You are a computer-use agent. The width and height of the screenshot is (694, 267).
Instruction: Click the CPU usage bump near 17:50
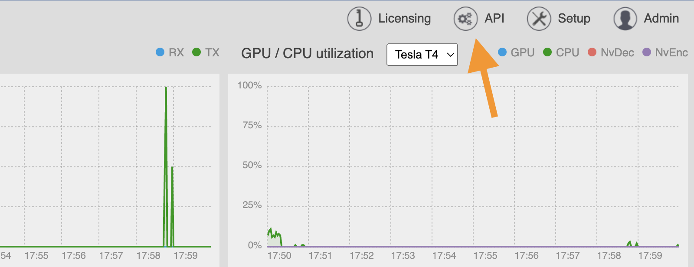pyautogui.click(x=275, y=237)
